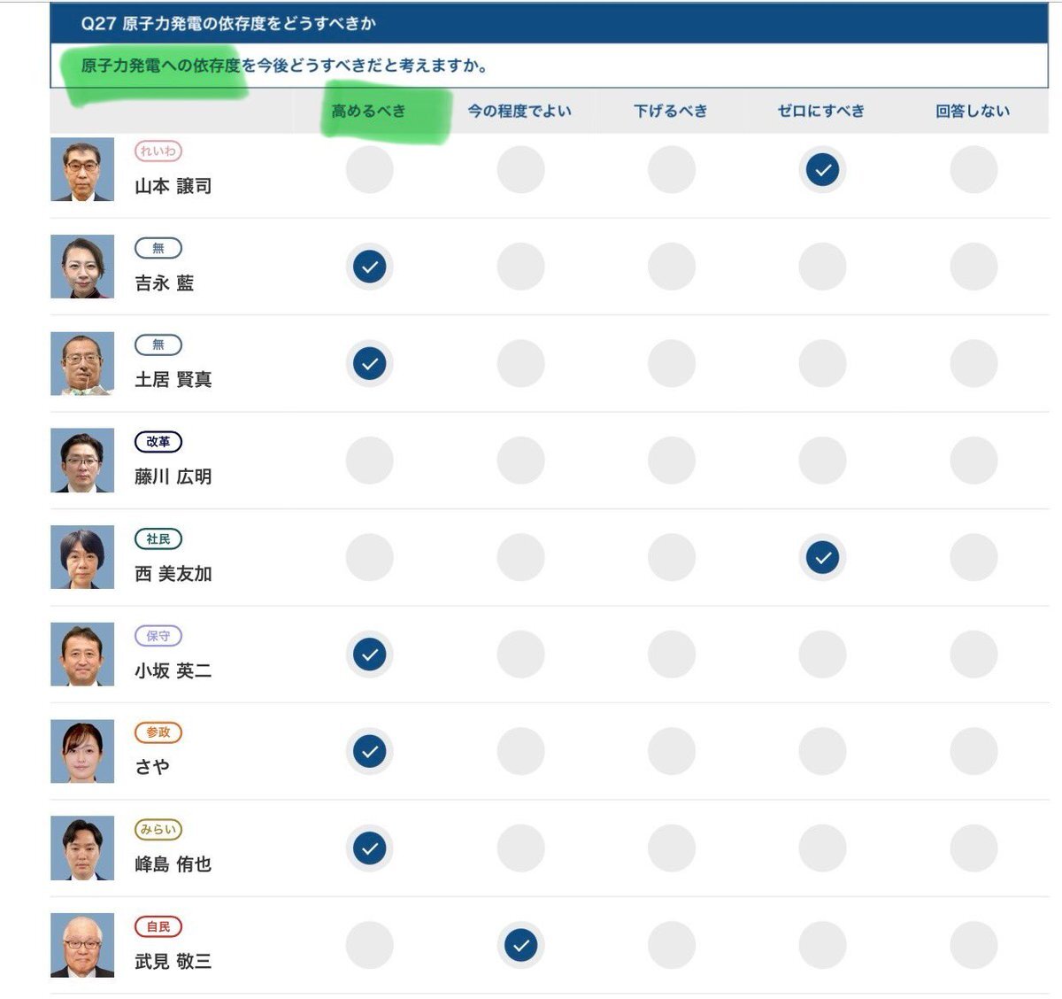Select 高めるべき column header

click(x=368, y=111)
